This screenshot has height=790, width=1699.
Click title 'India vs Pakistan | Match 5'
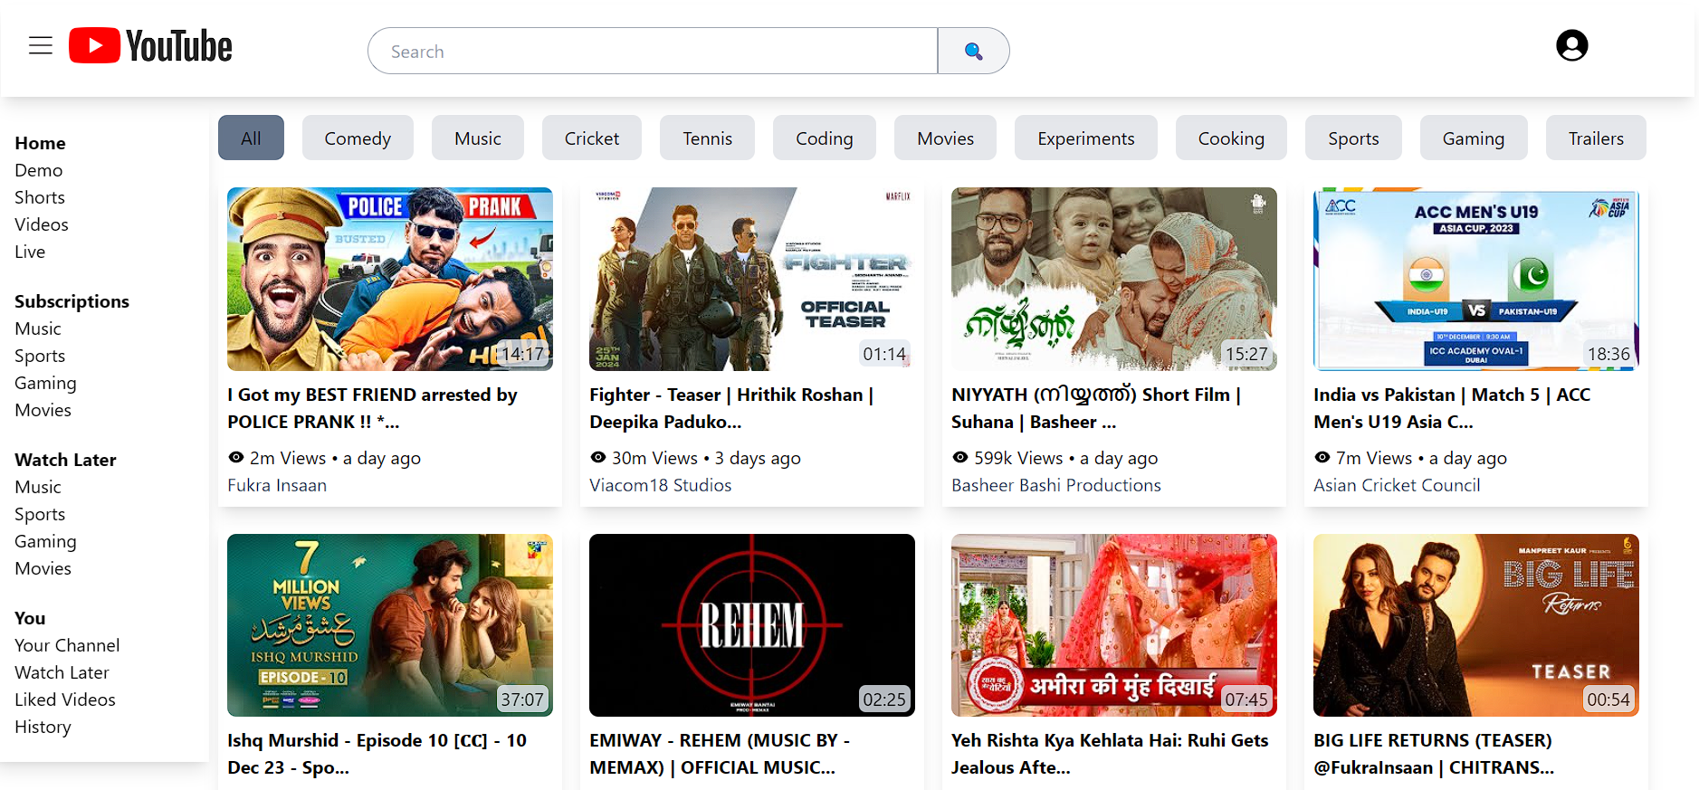[x=1452, y=408]
